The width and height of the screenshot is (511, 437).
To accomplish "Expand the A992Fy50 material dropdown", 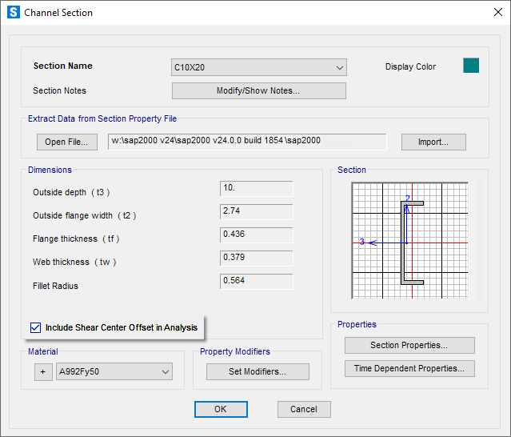I will (114, 372).
